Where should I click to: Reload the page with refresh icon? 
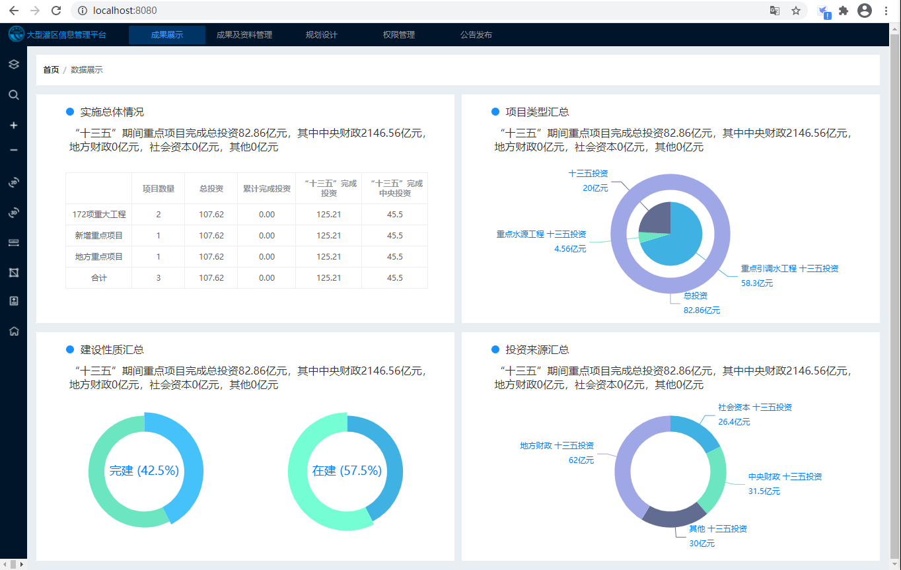pos(56,11)
